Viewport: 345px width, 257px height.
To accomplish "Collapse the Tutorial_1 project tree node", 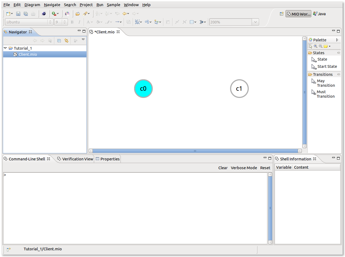I will (x=5, y=48).
